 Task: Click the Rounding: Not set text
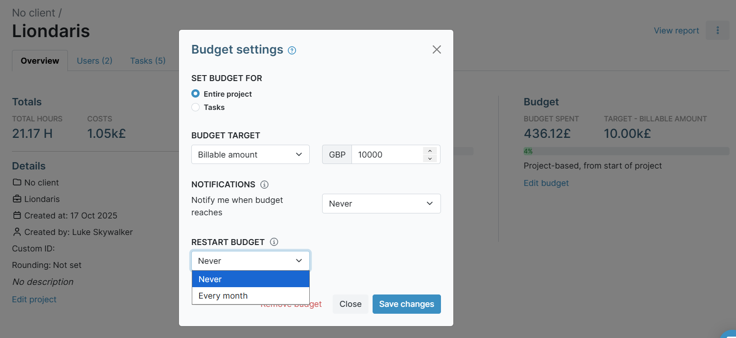point(47,265)
